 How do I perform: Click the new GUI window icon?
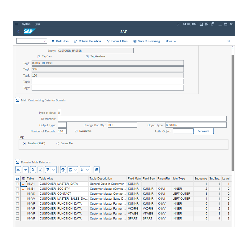[201, 24]
